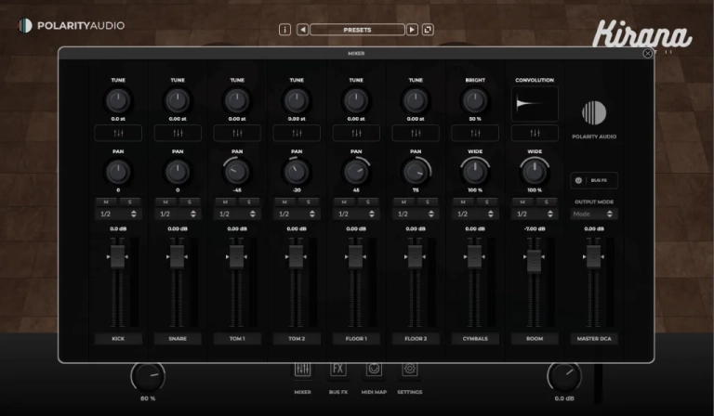Solo the Floor 2 channel
The height and width of the screenshot is (416, 714).
pos(427,201)
